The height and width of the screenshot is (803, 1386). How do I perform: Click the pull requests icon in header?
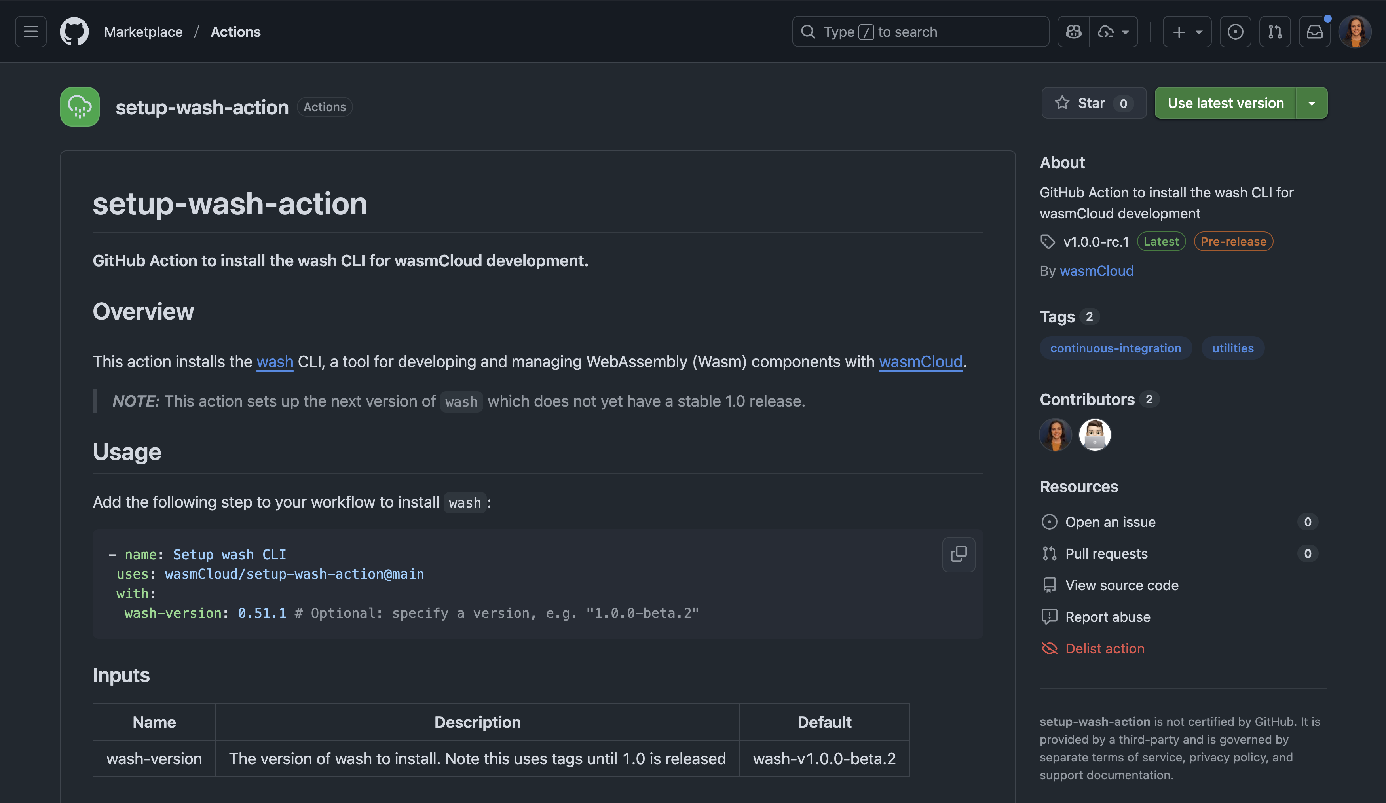(x=1275, y=31)
